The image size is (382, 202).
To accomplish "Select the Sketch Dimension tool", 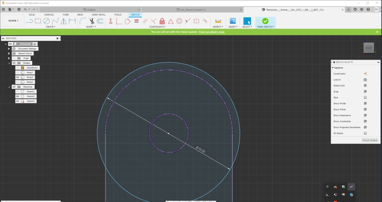I will (x=72, y=21).
